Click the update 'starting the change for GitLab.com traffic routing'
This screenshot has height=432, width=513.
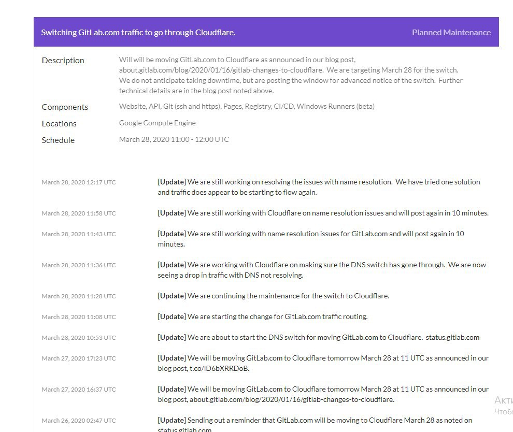click(x=263, y=316)
